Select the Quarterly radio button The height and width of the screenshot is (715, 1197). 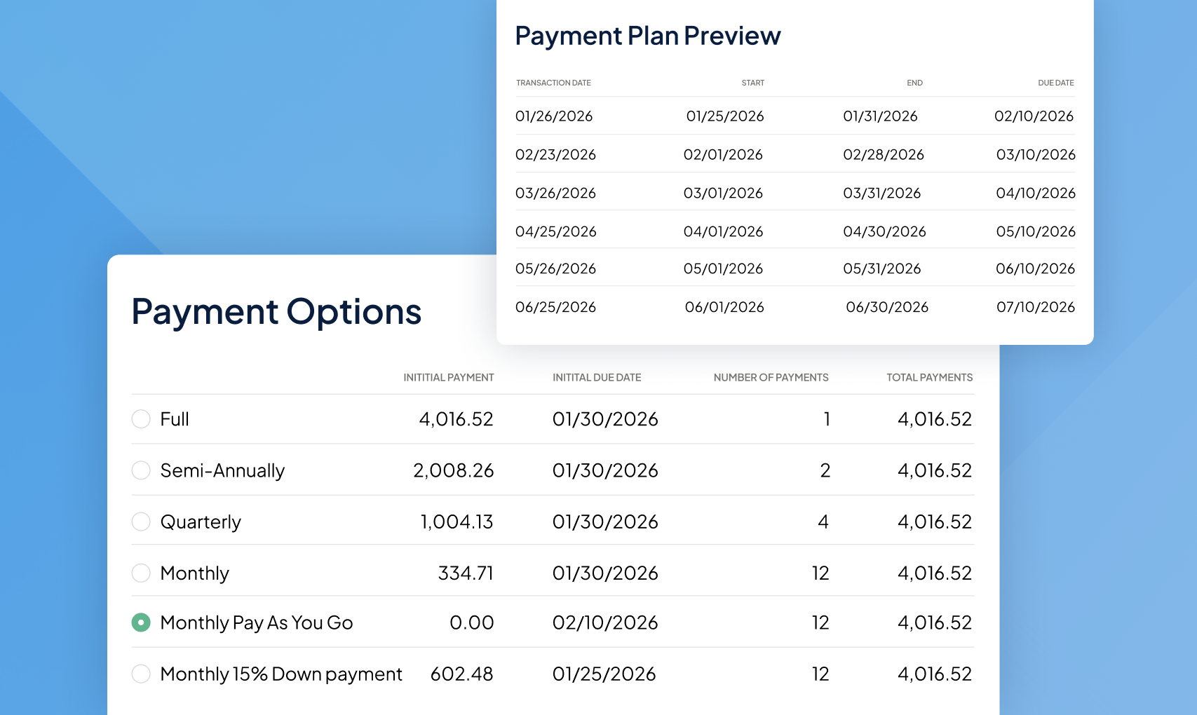141,522
